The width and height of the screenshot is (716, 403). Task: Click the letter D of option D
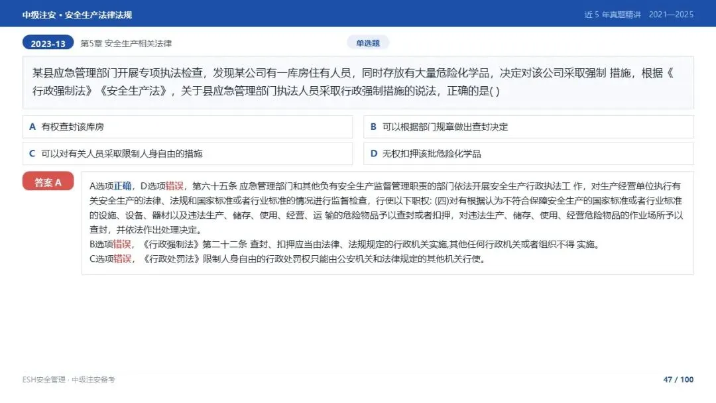[x=373, y=154]
